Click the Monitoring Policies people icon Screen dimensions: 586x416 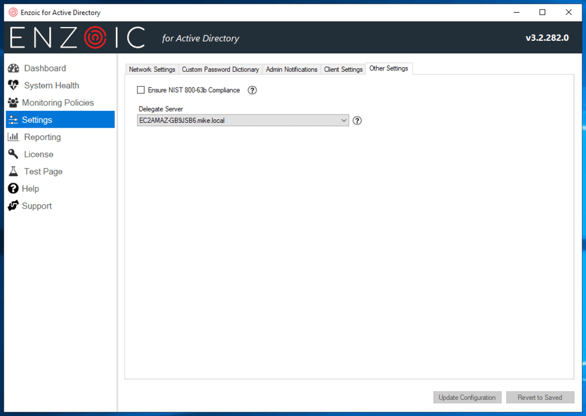coord(13,103)
